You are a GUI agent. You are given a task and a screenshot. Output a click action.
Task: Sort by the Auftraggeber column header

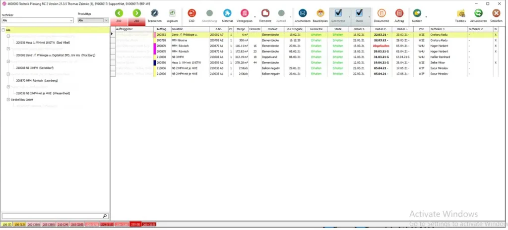pos(135,30)
